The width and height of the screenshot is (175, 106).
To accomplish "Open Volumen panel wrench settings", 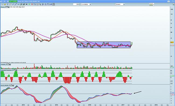I will pos(6,64).
